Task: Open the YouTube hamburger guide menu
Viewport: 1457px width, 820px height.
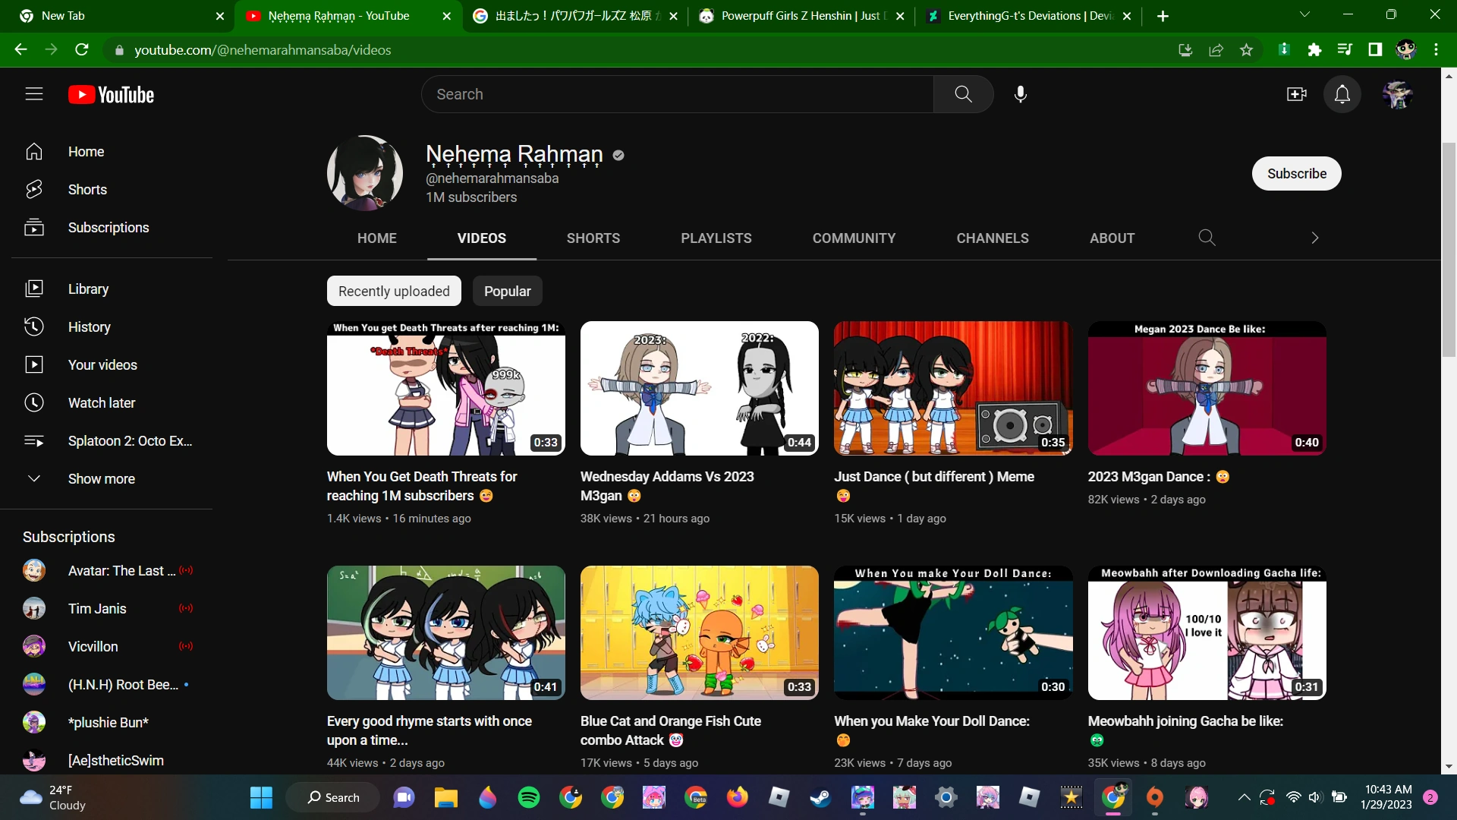Action: pos(33,94)
